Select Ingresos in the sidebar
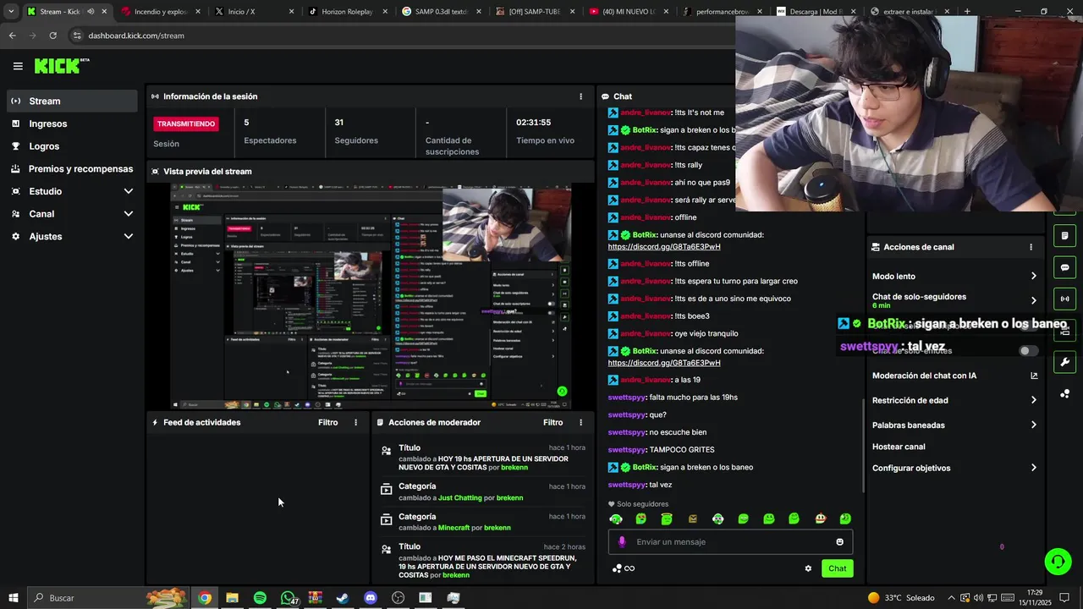Screen dimensions: 1083x609 (72, 123)
